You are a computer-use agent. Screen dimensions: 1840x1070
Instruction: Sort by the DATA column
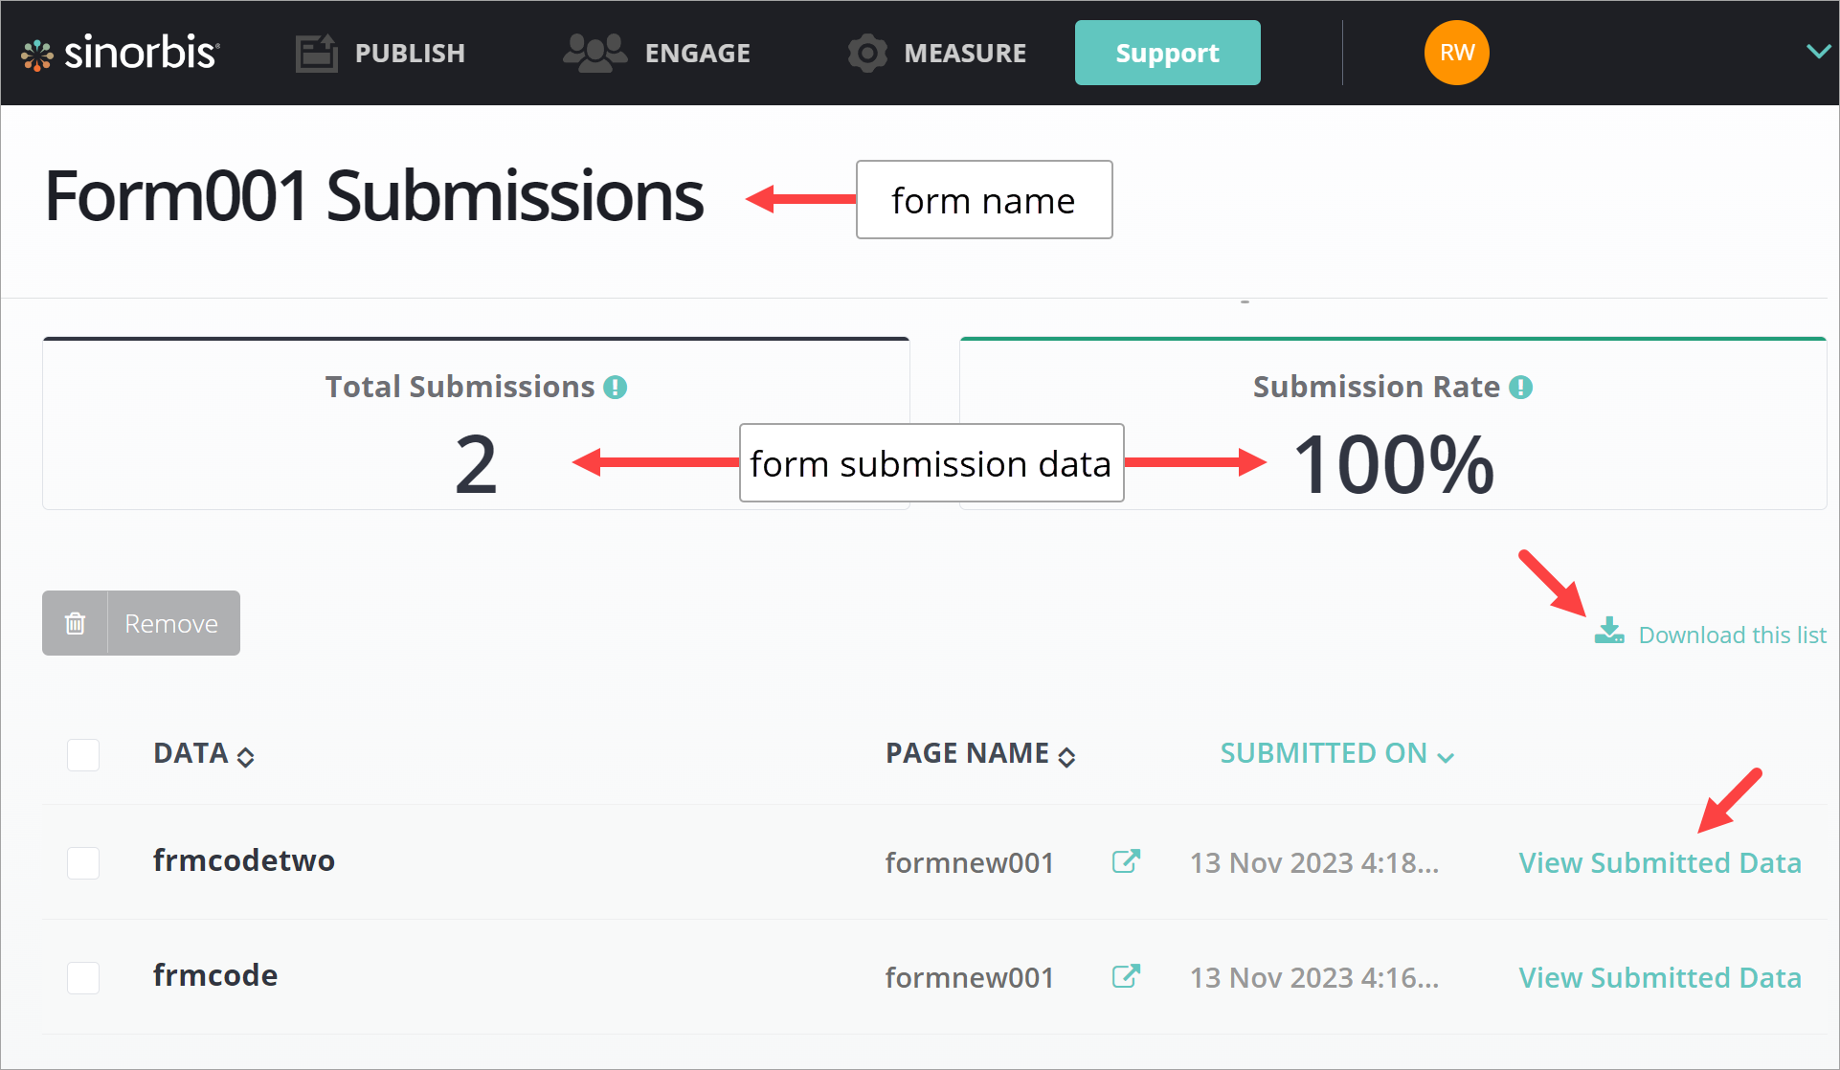(x=203, y=754)
